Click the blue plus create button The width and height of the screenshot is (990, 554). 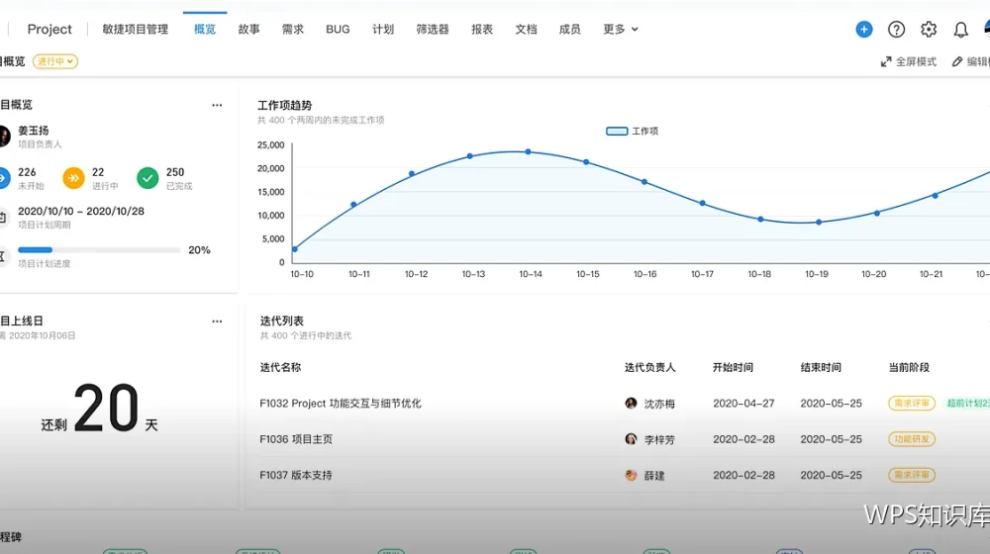863,29
